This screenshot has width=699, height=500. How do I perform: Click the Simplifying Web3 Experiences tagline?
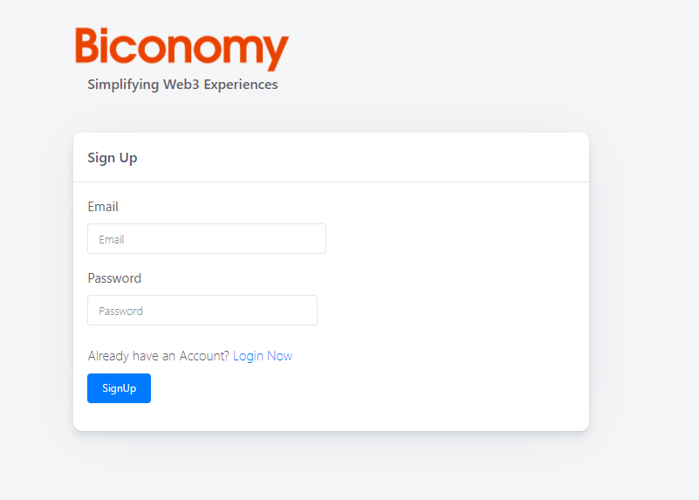coord(182,85)
